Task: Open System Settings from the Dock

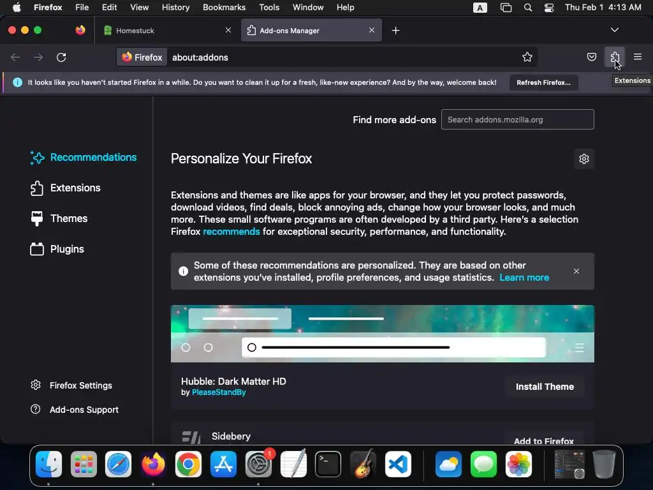Action: pos(258,464)
